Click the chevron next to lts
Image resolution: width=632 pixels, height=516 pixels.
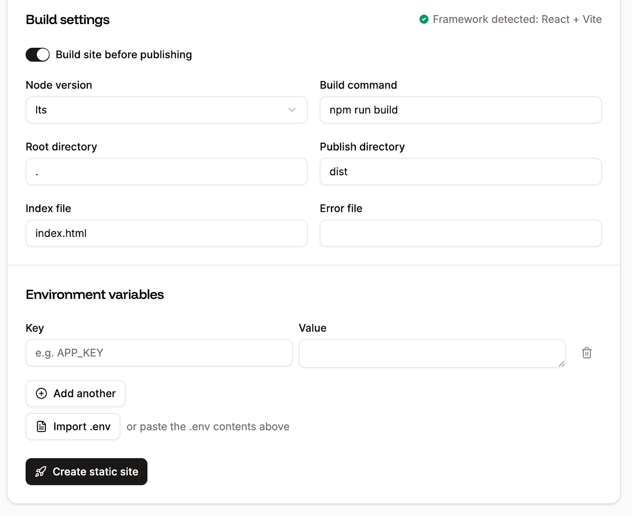pos(292,110)
